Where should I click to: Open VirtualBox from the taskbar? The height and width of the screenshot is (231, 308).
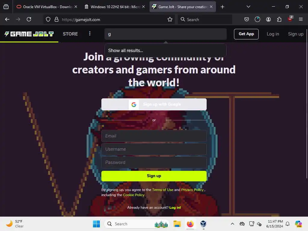point(203,224)
